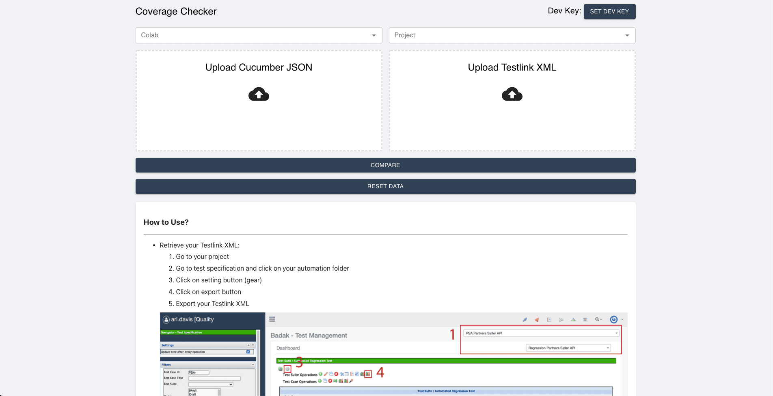Open the 'Regression Partners Seller API' dropdown
773x396 pixels.
568,348
